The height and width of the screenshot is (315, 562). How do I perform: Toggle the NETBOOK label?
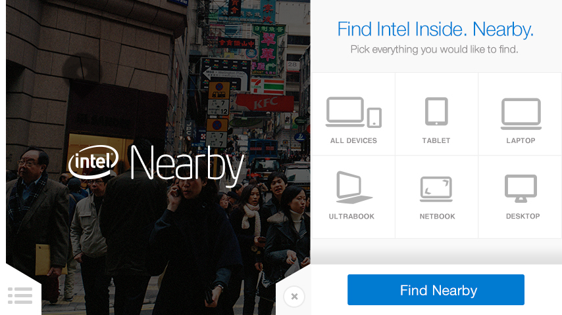coord(437,217)
